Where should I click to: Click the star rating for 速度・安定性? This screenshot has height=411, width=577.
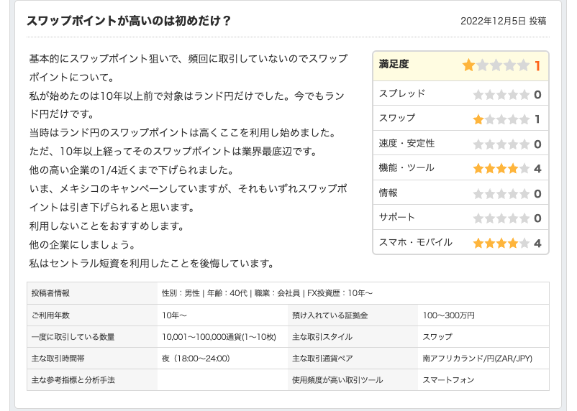[501, 144]
